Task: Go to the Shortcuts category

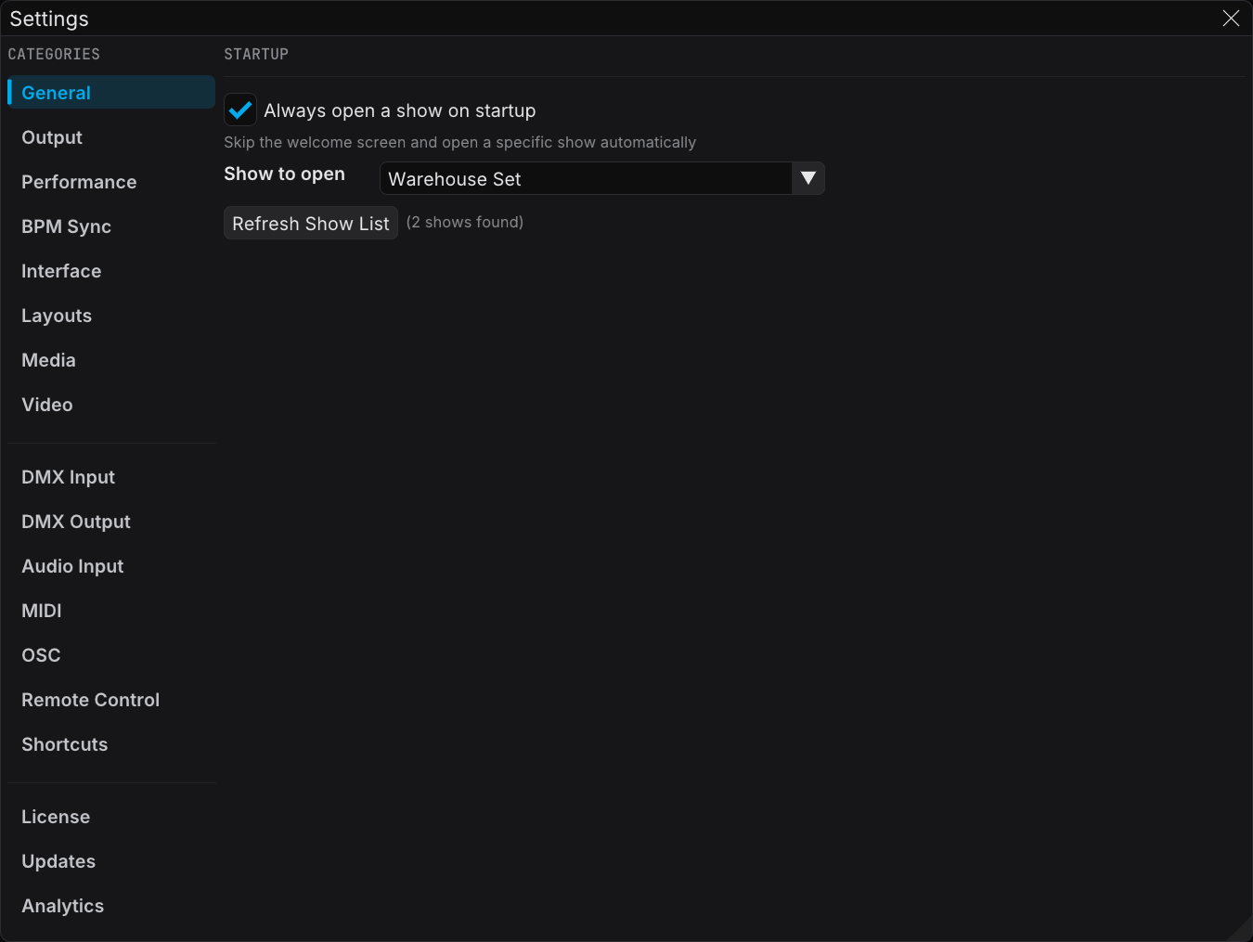Action: [x=111, y=744]
